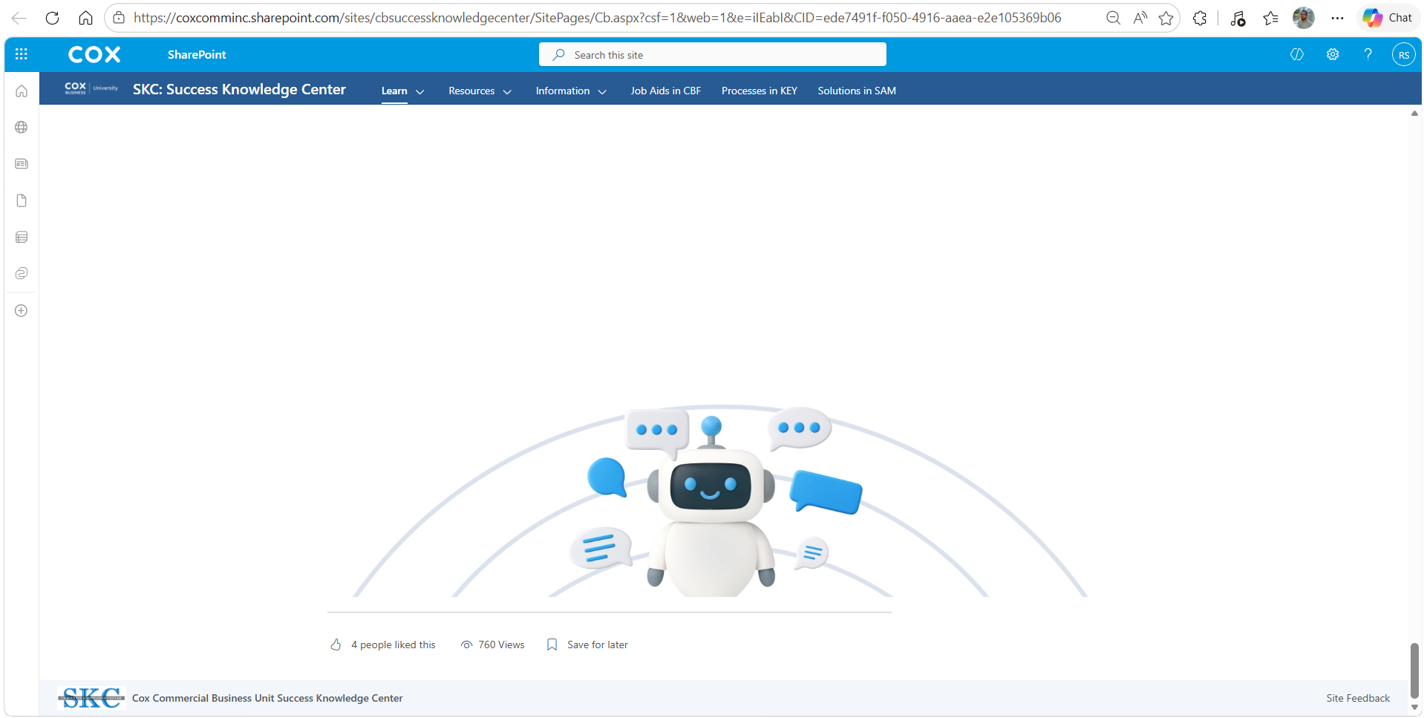Viewport: 1424px width, 718px height.
Task: Open Processes in KEY menu item
Action: [x=760, y=91]
